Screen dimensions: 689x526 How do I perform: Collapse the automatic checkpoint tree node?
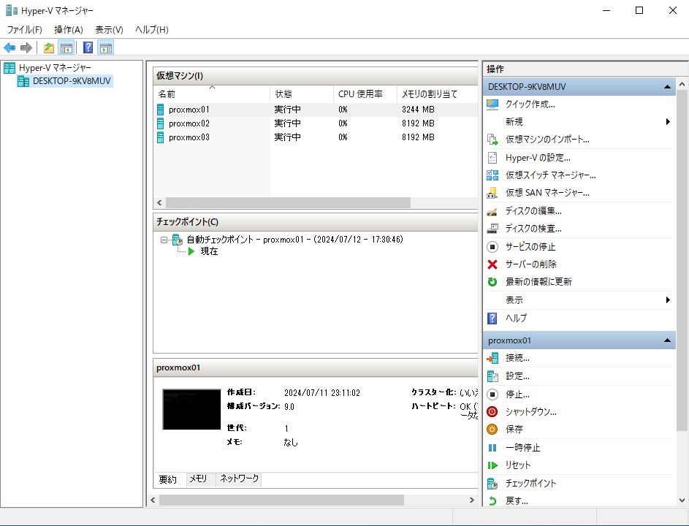[x=164, y=240]
